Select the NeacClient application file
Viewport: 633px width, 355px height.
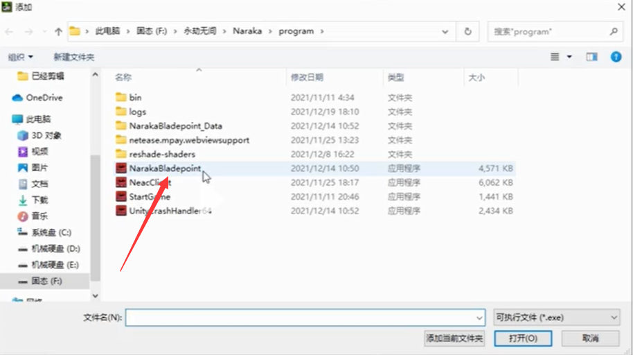[143, 182]
